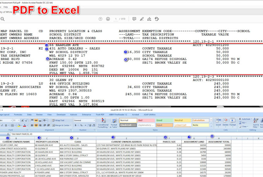Switch to the Developer ribbon tab
This screenshot has height=177, width=263.
click(61, 115)
